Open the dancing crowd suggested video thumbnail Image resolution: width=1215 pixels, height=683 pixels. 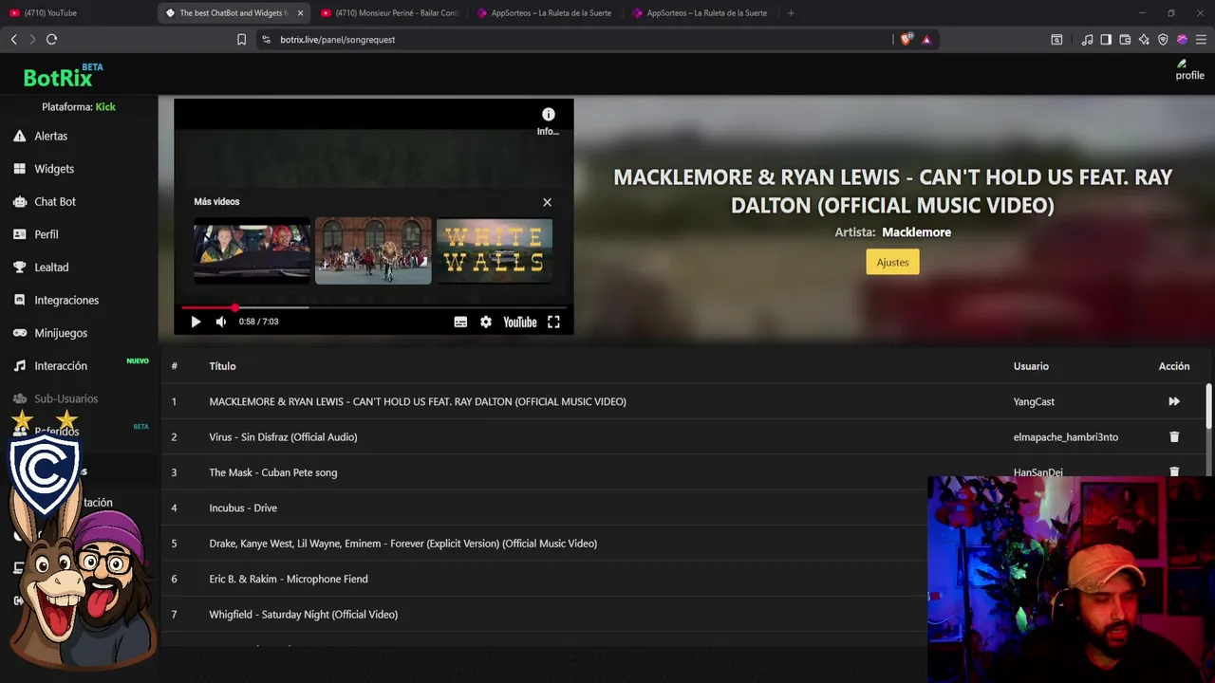(373, 251)
